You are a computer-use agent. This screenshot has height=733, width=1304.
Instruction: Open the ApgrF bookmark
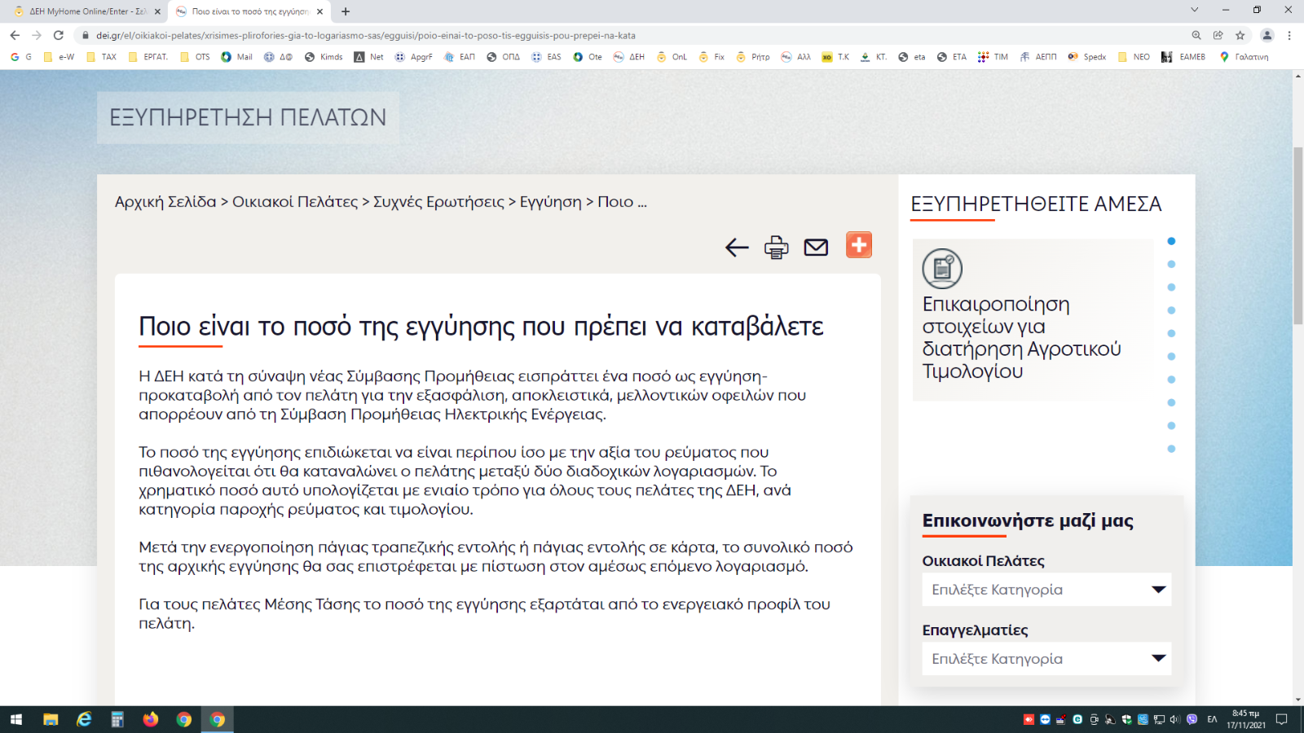pos(413,57)
